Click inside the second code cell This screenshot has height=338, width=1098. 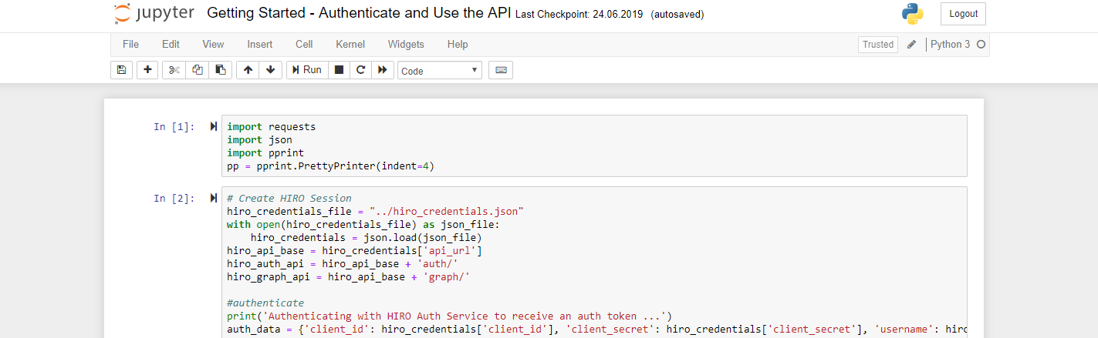pyautogui.click(x=594, y=263)
